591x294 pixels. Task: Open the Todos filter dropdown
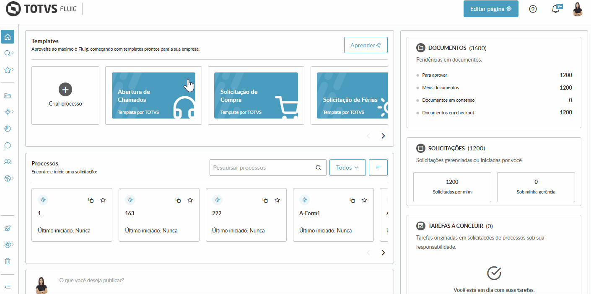click(x=347, y=168)
